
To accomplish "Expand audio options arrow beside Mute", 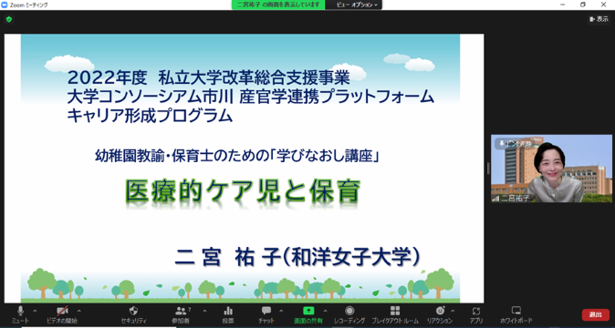I will pos(35,311).
